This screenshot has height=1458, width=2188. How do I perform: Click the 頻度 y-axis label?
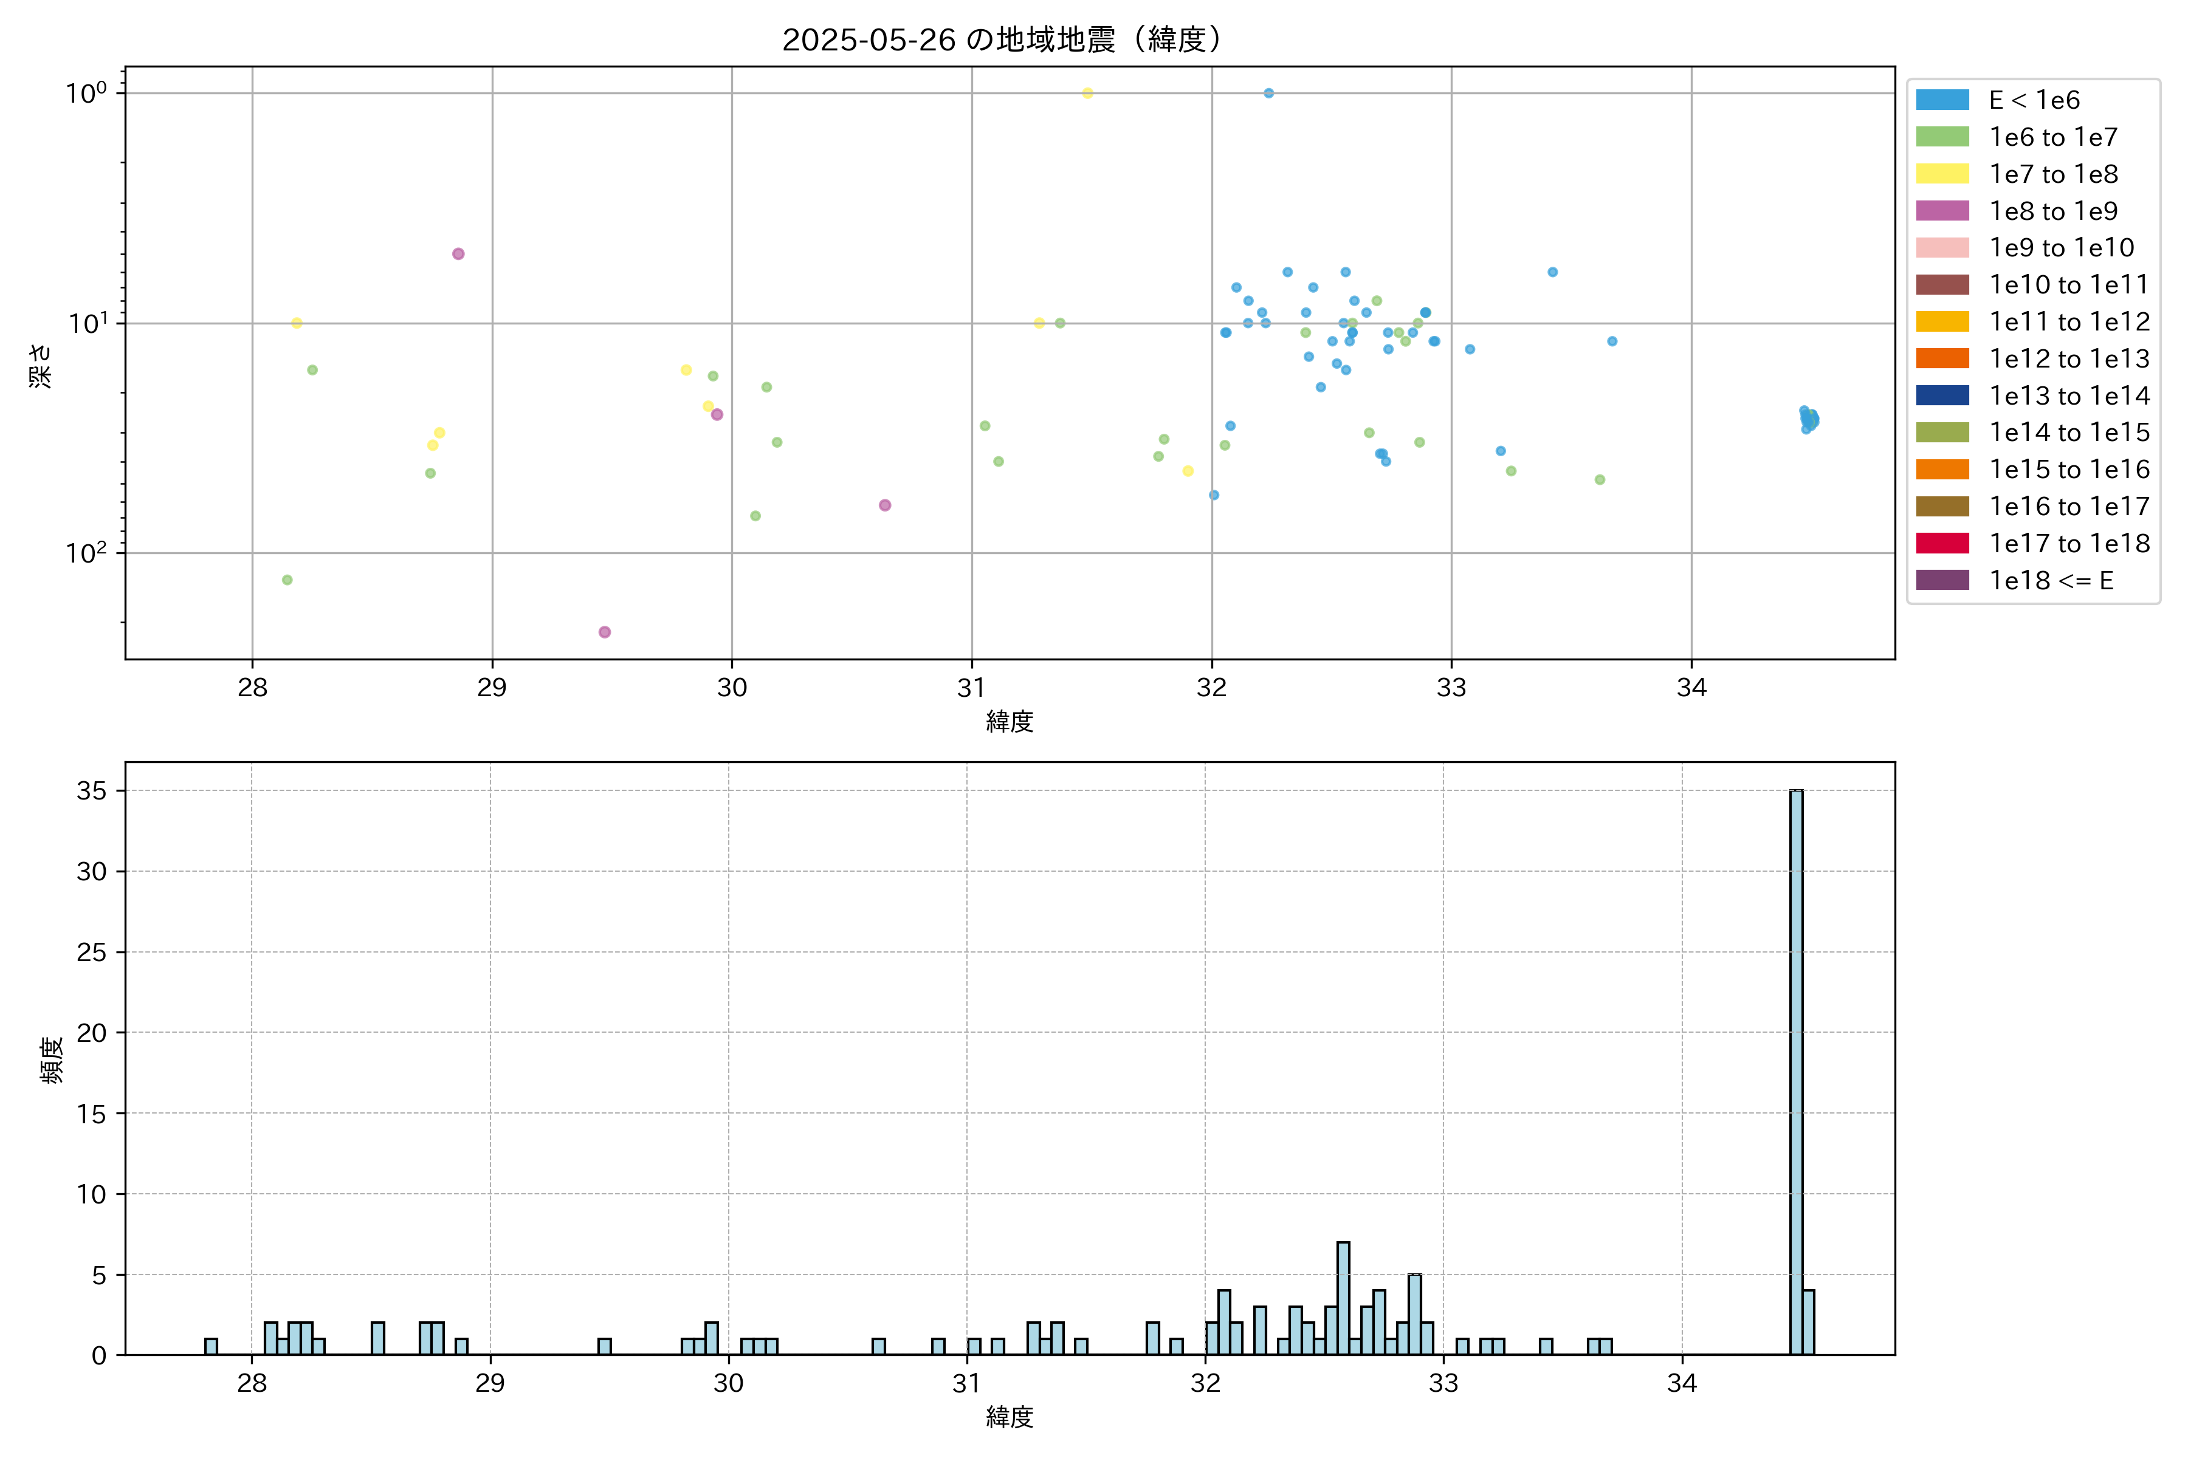click(x=52, y=1060)
